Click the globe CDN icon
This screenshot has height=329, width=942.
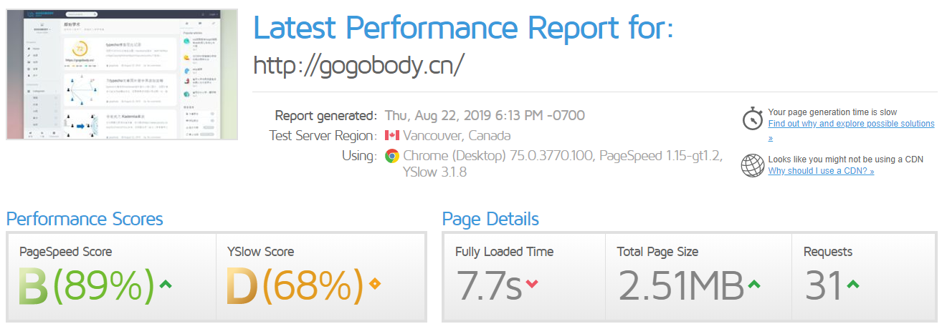pyautogui.click(x=752, y=165)
